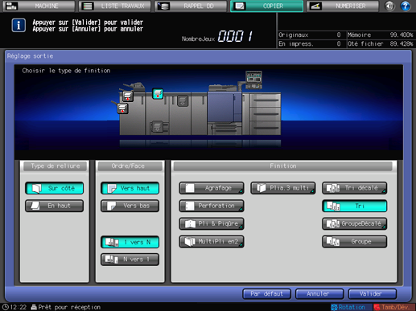Switch to the MACHINE tab
This screenshot has height=311, width=416.
tap(39, 6)
